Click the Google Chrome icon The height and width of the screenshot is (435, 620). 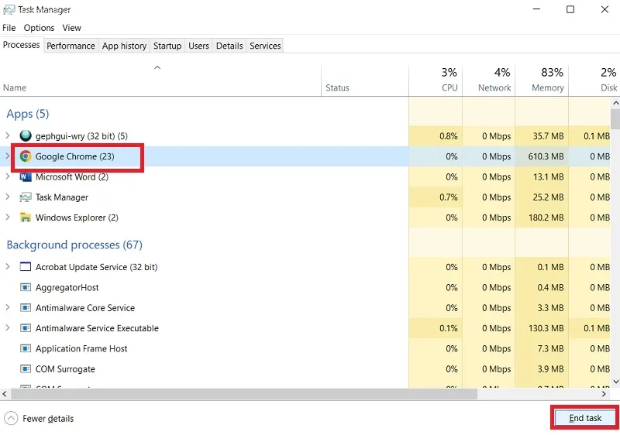click(x=26, y=156)
